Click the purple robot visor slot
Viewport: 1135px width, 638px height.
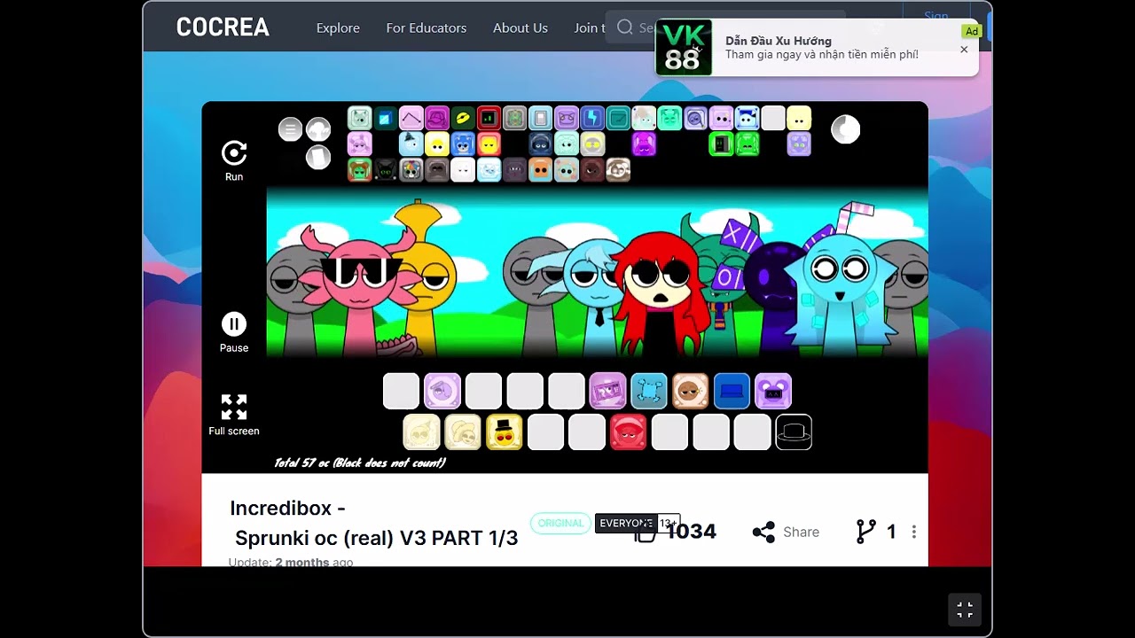pos(773,391)
